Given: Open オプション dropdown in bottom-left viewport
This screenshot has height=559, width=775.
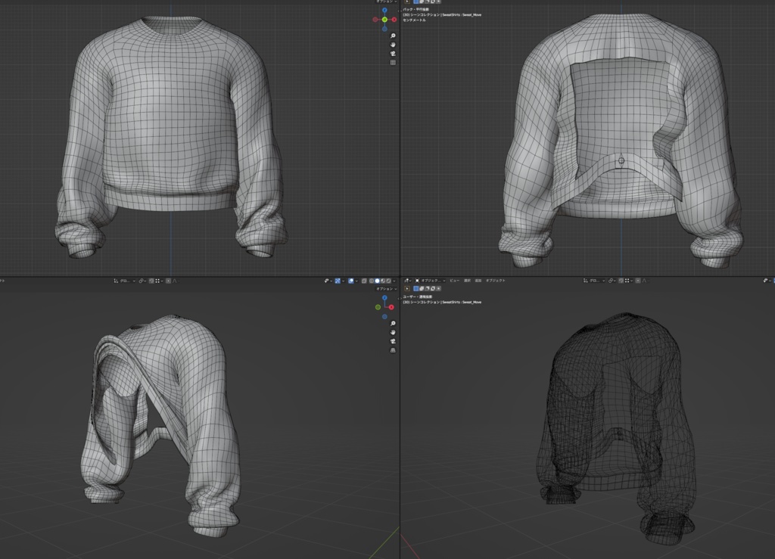Looking at the screenshot, I should point(387,289).
